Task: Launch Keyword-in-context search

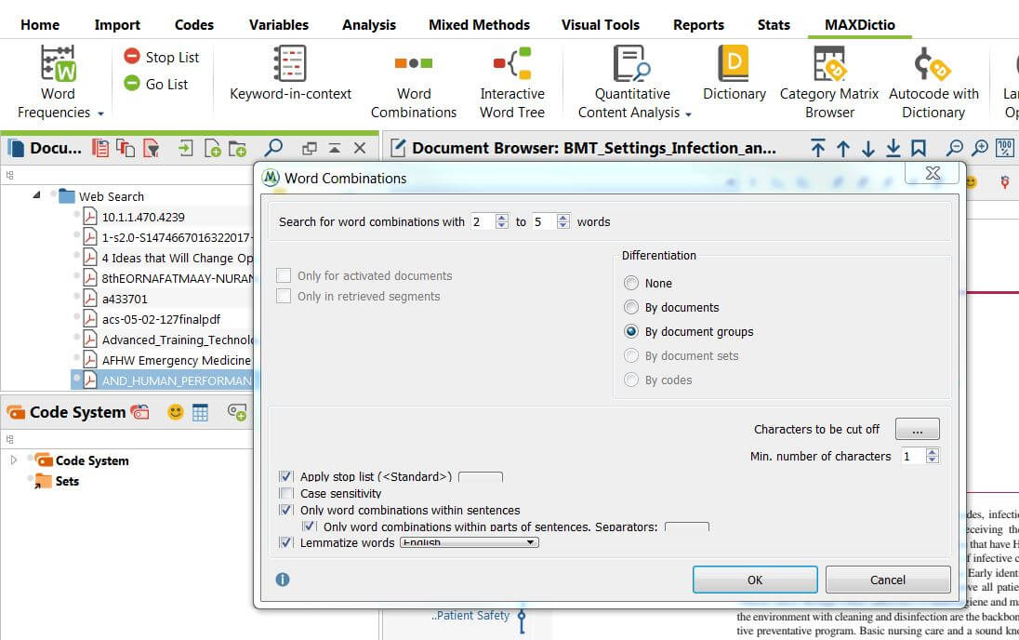Action: pos(290,73)
